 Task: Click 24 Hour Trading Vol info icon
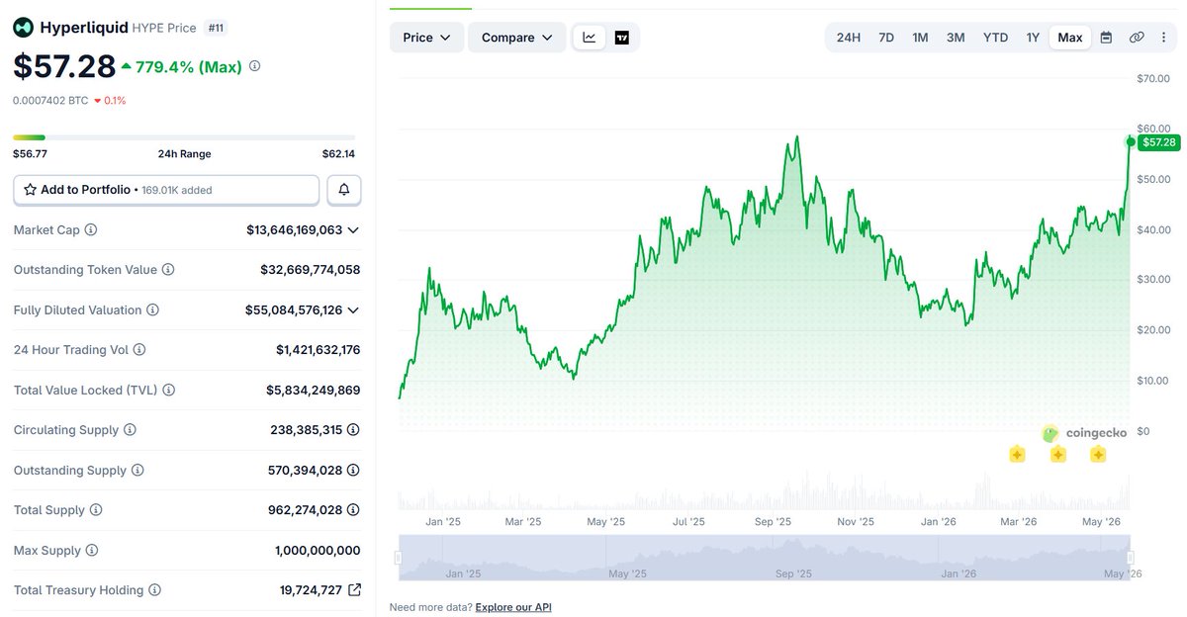point(139,350)
